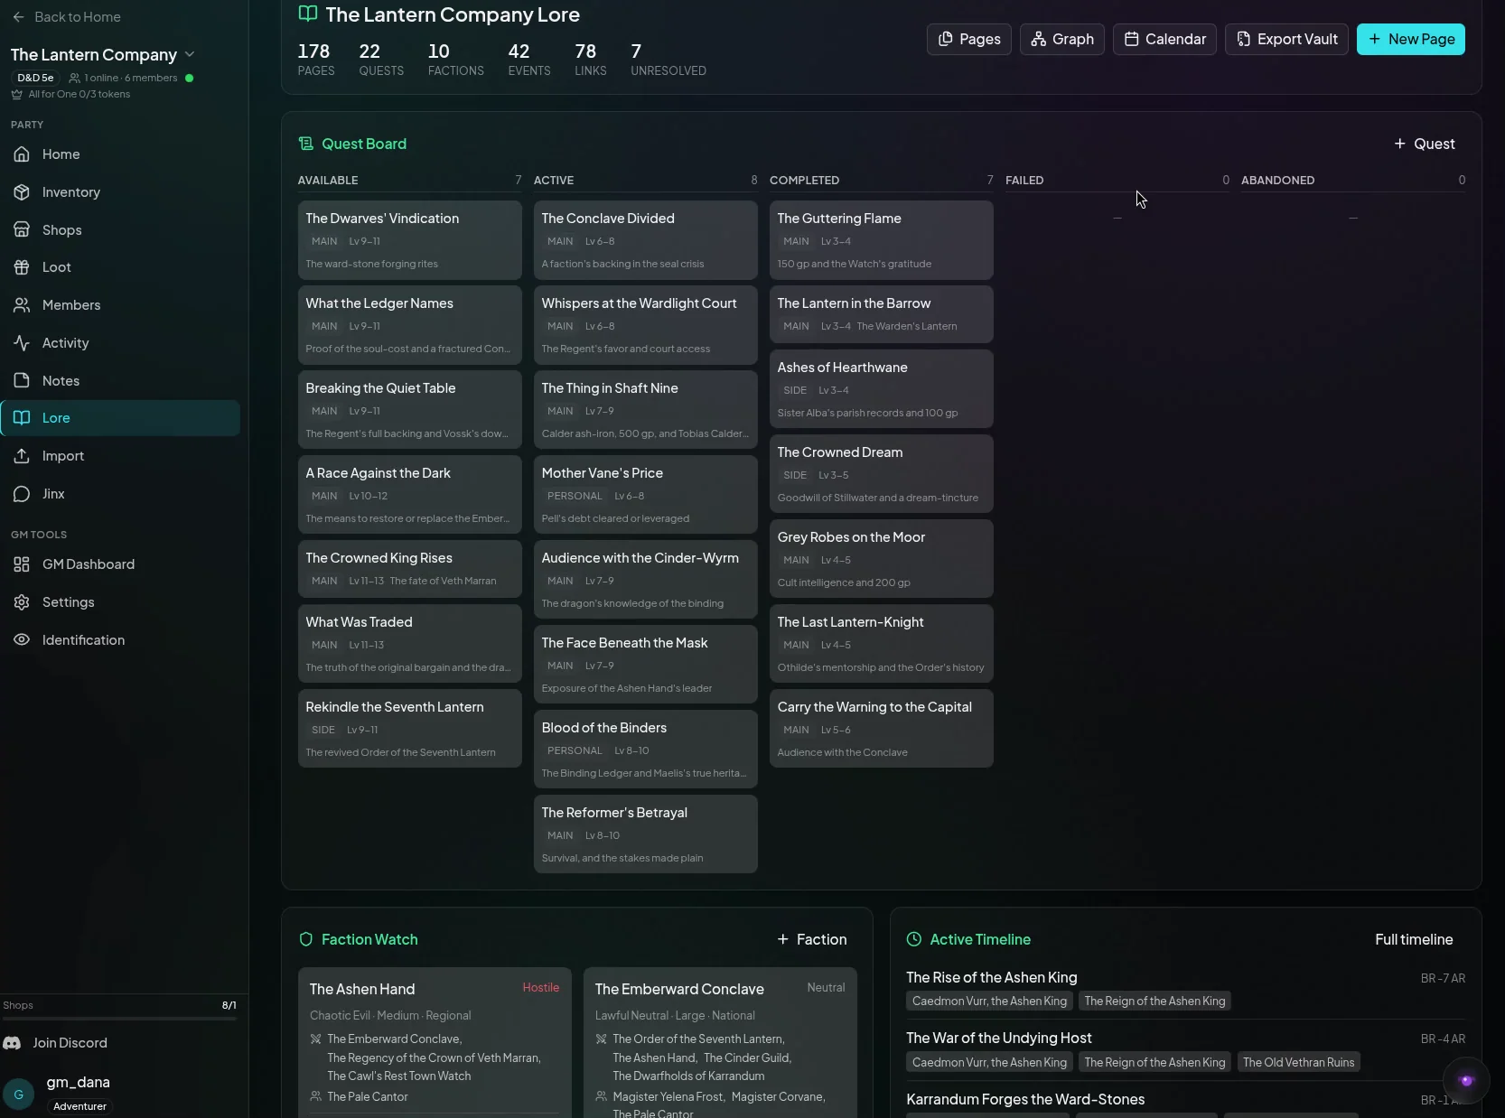Add a new Faction
Screen dimensions: 1505x1118
[812, 939]
